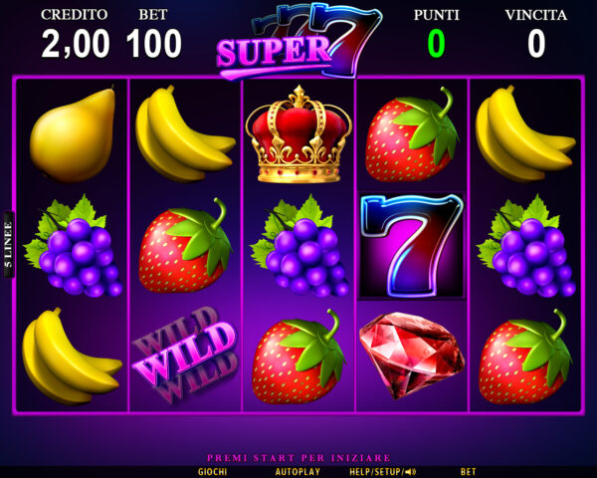The image size is (597, 478).
Task: Select the red crown symbol
Action: coord(298,134)
